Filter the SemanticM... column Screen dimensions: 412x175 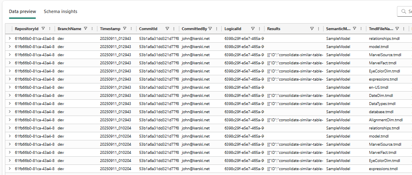355,29
